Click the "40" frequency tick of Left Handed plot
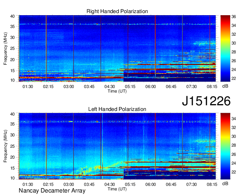Screen dimensions: 240x195 (x=12, y=114)
